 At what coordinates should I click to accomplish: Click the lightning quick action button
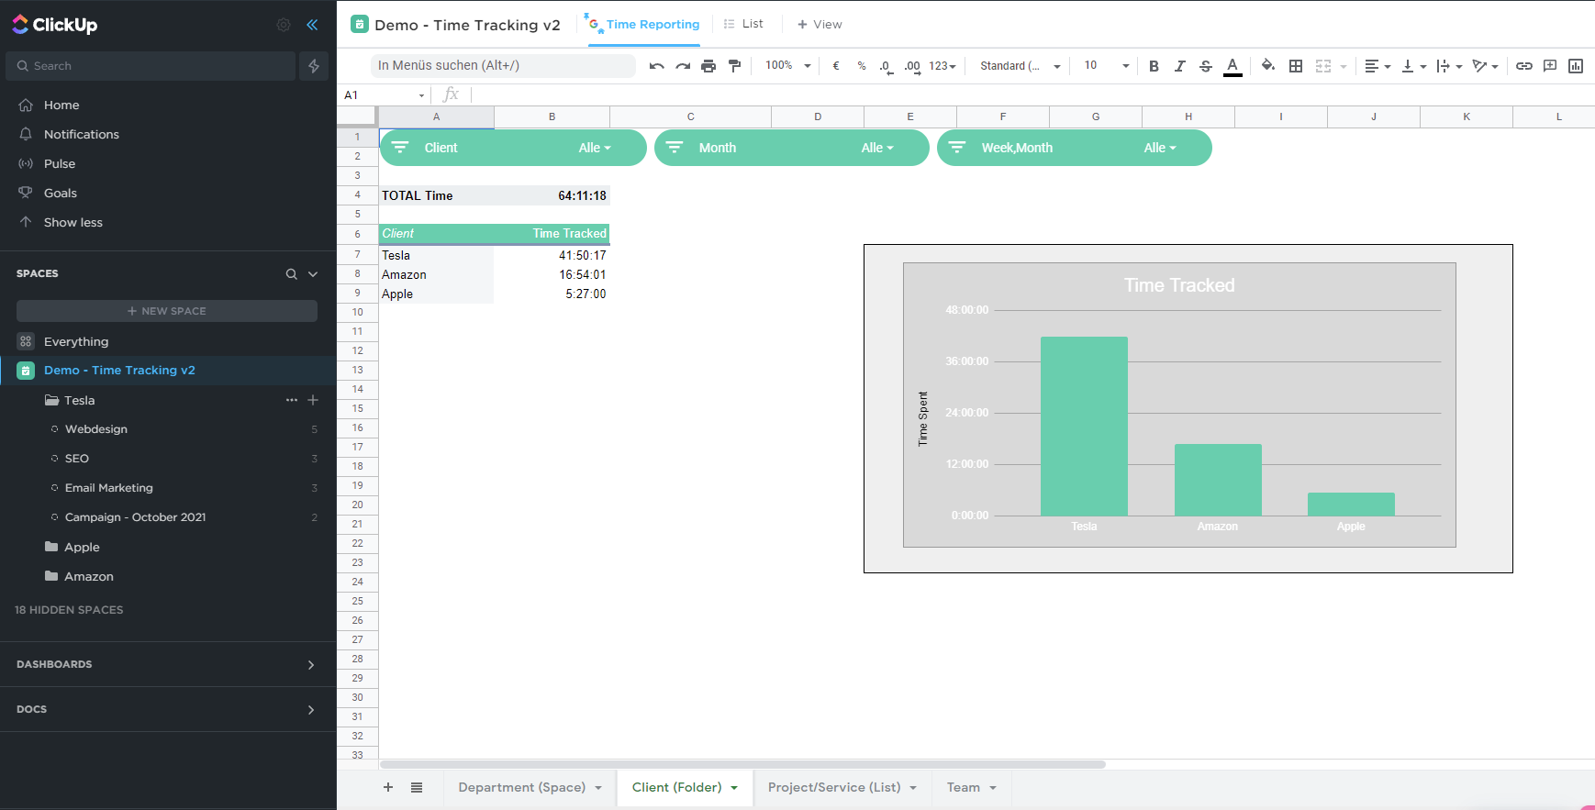[x=314, y=66]
